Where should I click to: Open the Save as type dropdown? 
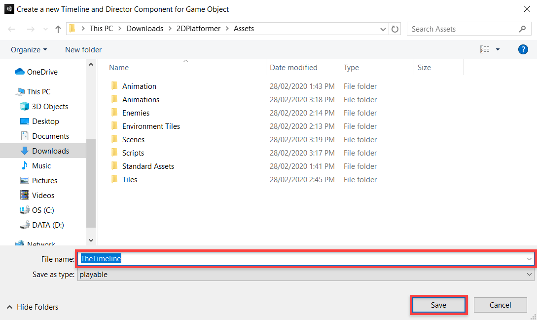click(306, 275)
